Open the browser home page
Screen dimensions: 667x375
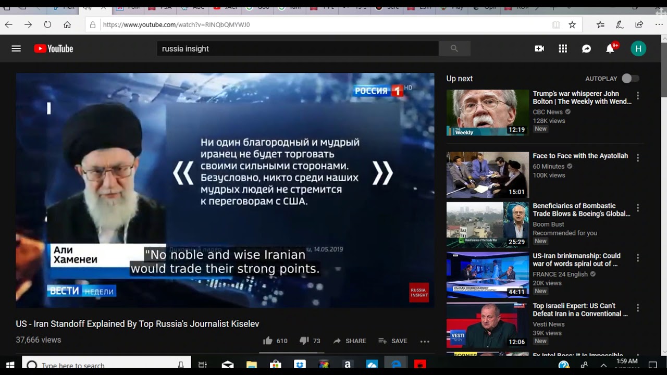(x=67, y=24)
